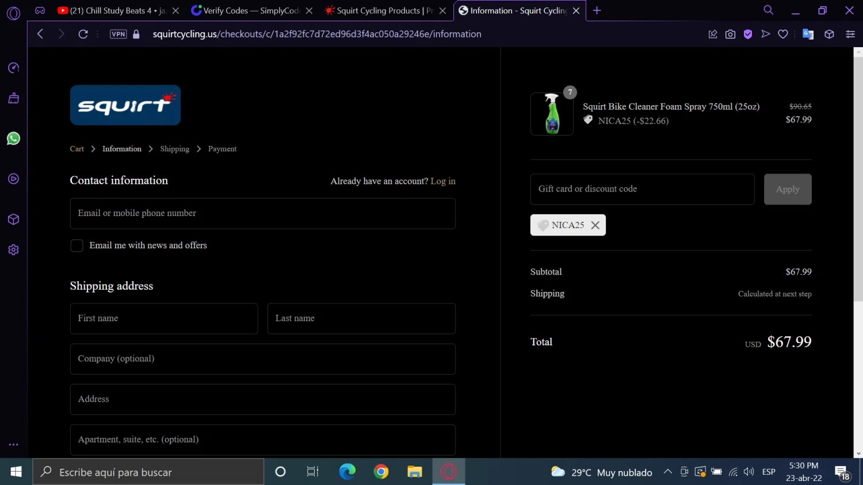Open Task View on taskbar
This screenshot has height=485, width=863.
(312, 472)
